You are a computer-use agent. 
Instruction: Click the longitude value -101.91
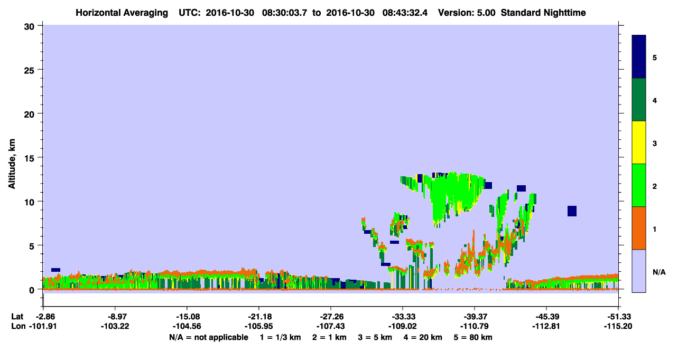[x=43, y=326]
